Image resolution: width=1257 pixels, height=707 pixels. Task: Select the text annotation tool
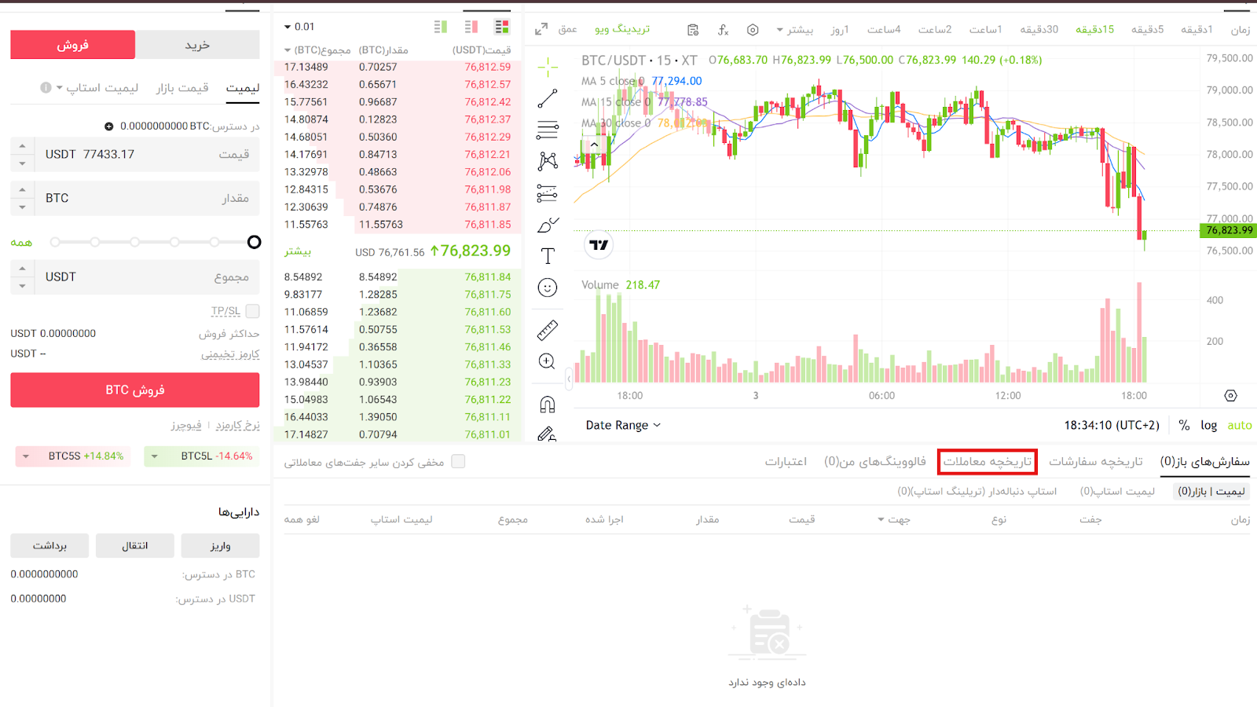click(548, 256)
